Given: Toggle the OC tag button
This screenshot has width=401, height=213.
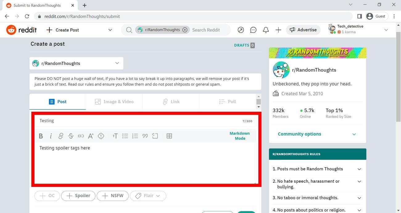Looking at the screenshot, I should (x=47, y=196).
